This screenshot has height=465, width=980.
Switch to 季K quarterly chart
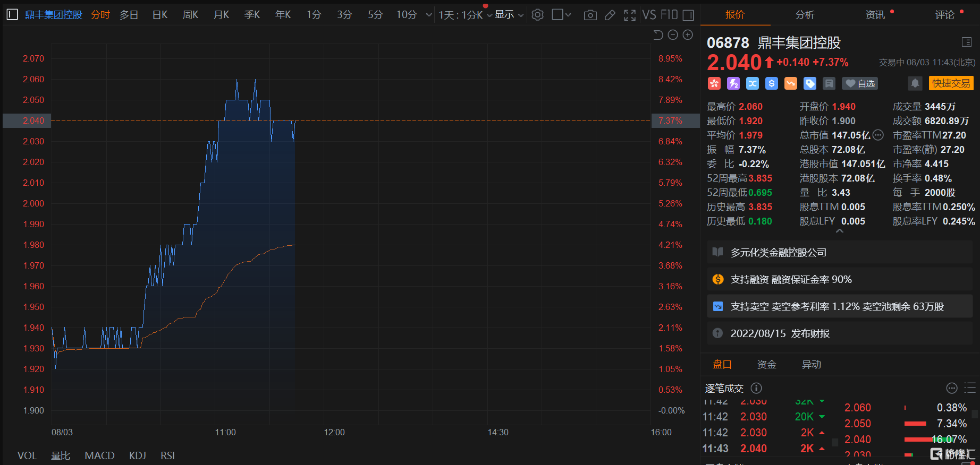(252, 15)
